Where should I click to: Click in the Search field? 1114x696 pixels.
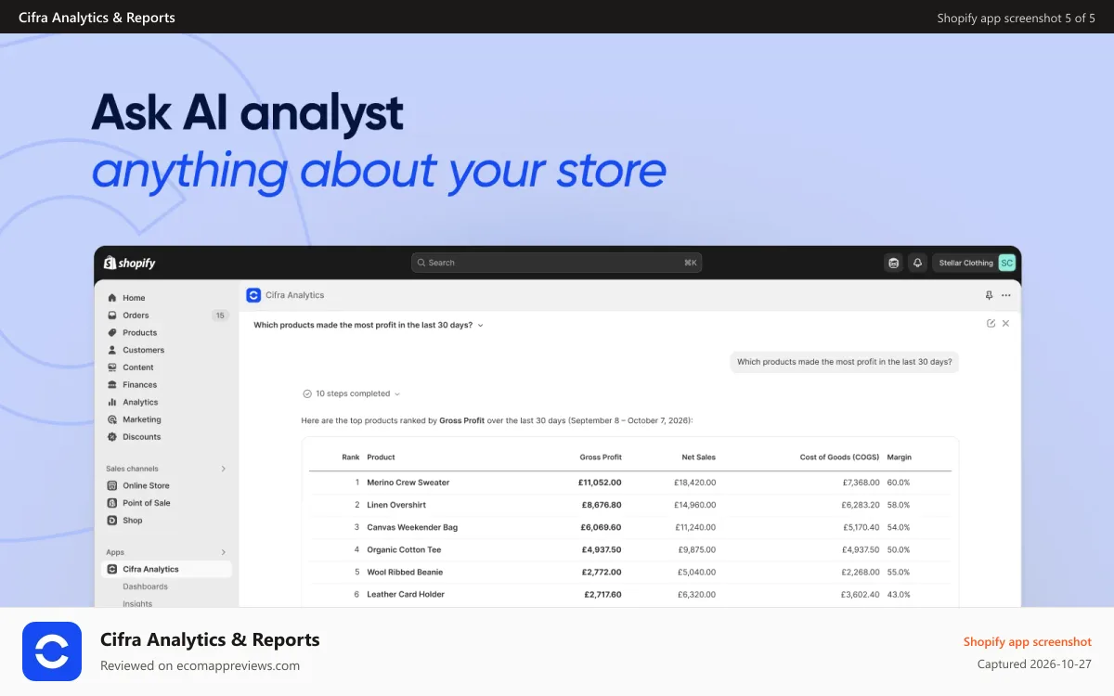pos(557,263)
